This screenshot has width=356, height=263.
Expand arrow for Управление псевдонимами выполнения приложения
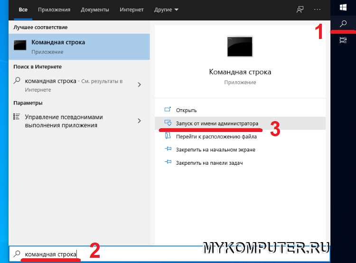(140, 121)
